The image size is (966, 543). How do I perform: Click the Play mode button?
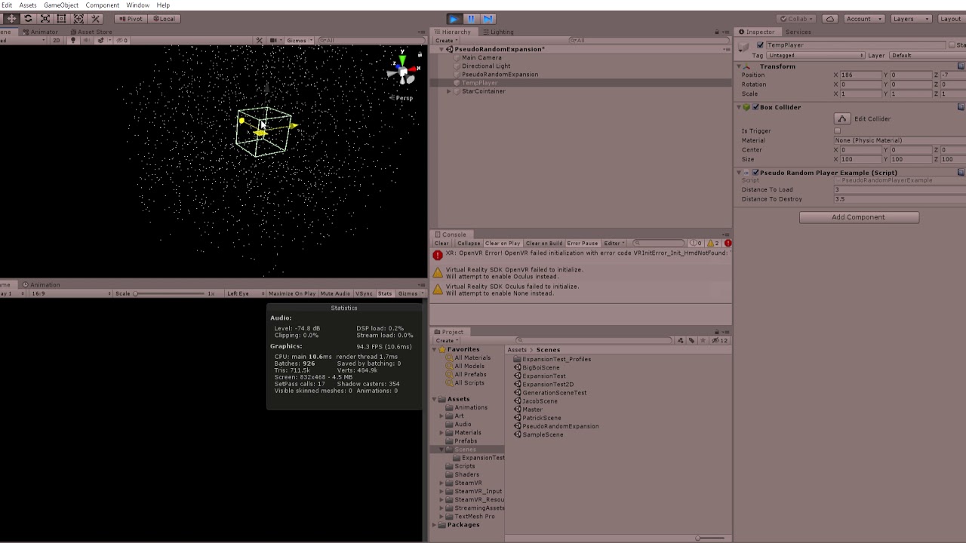point(454,18)
